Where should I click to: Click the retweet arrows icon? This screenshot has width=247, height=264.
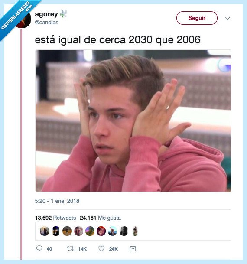coord(70,248)
